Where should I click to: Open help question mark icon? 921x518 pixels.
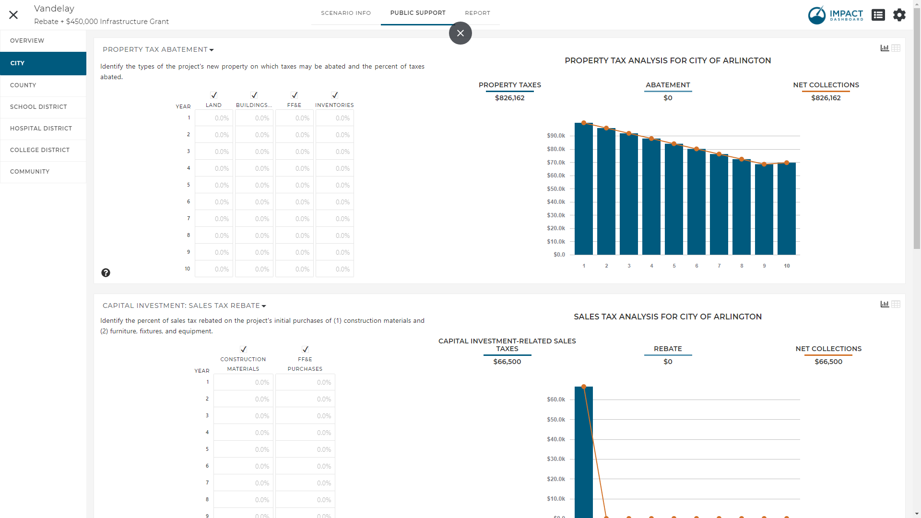tap(106, 273)
